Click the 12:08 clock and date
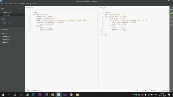The image size is (173, 97). pos(162,95)
